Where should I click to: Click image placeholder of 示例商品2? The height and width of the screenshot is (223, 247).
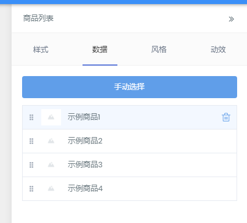tap(51, 141)
